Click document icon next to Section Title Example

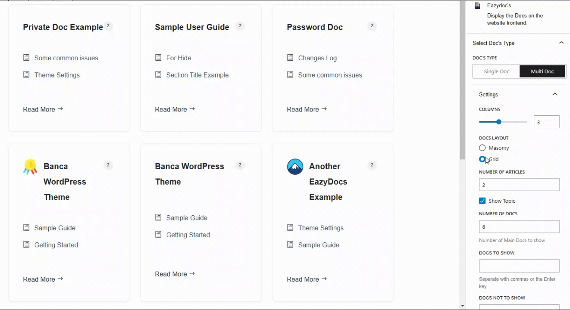(158, 75)
